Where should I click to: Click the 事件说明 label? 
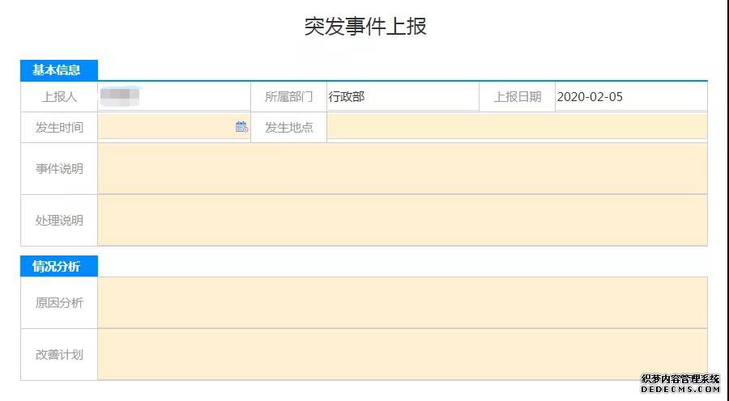pyautogui.click(x=59, y=169)
